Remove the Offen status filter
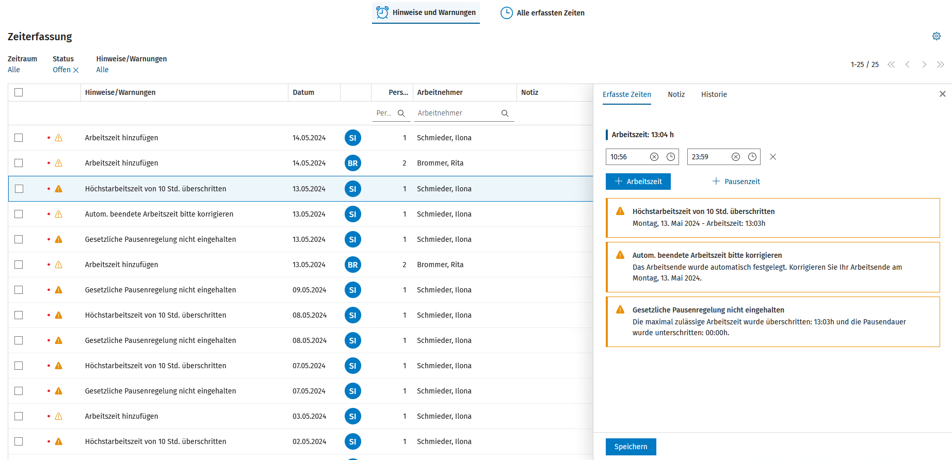 (76, 70)
